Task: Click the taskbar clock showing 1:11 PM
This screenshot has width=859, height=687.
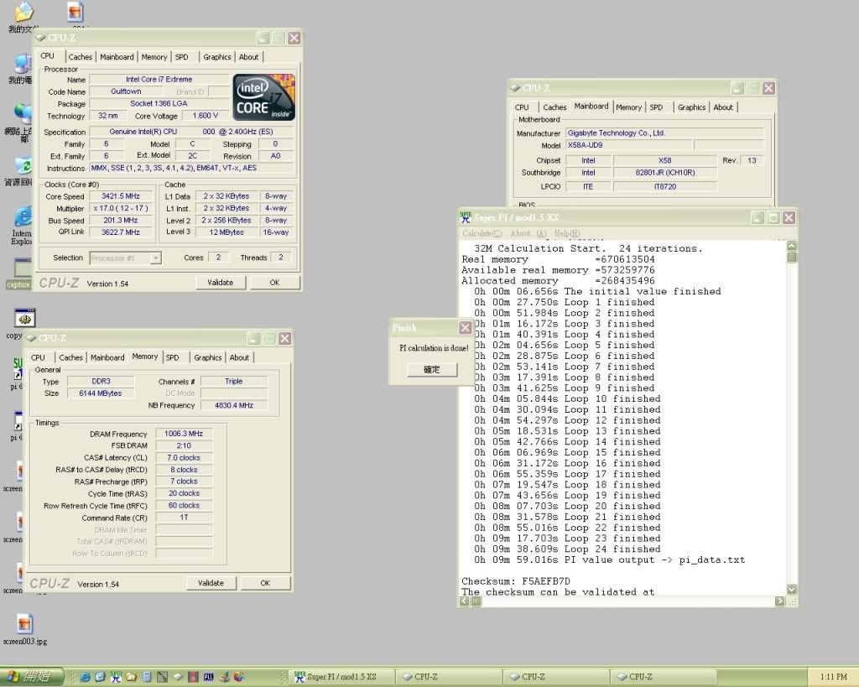Action: click(833, 677)
